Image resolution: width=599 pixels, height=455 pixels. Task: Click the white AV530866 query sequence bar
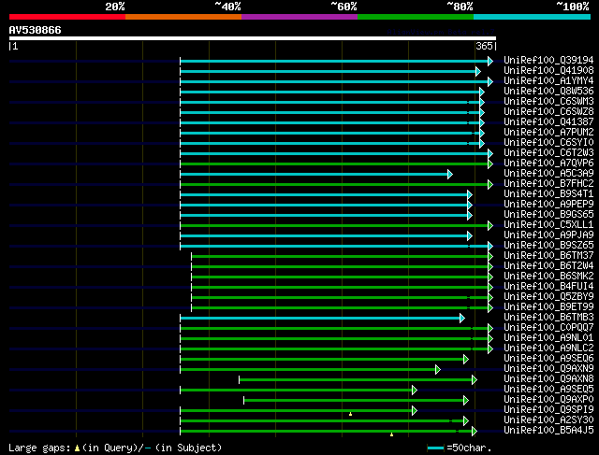coord(253,38)
